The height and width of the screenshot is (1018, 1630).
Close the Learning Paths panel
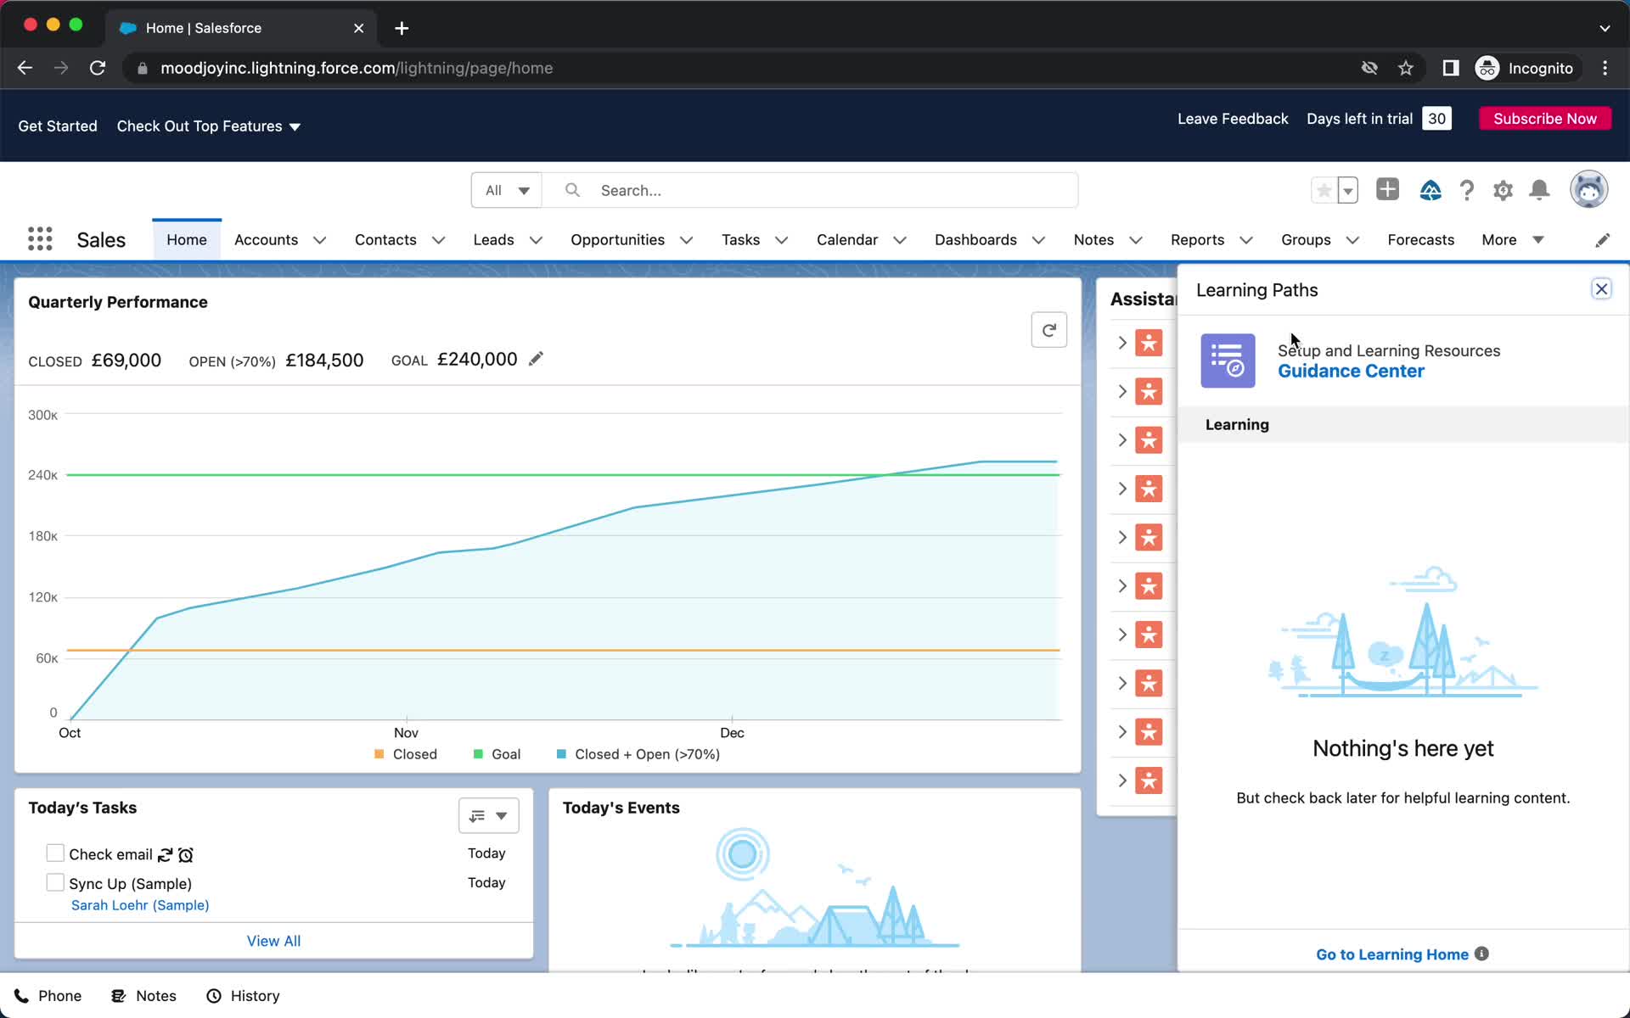[x=1601, y=289]
